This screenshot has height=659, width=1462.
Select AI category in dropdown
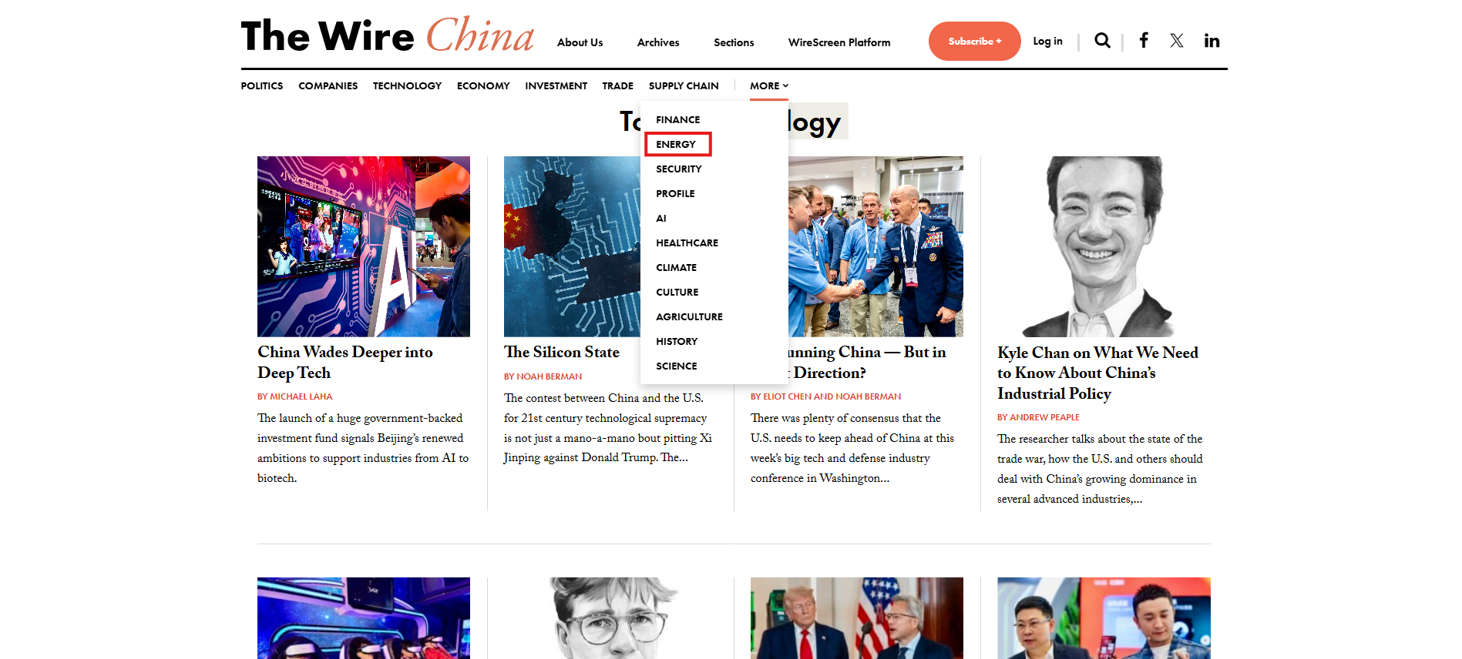[661, 218]
